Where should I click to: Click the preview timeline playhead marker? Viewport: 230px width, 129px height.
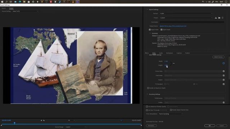point(14,123)
